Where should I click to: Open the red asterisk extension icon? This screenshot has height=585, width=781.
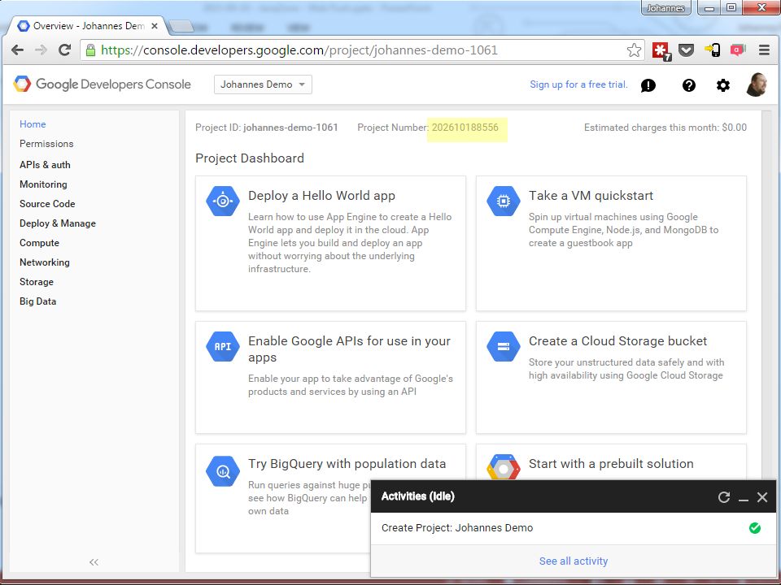coord(661,50)
